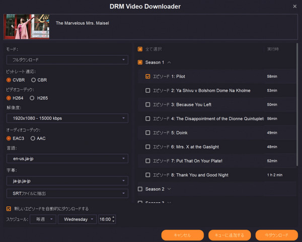Click The Marvelous Mrs. Maisel title text
The image size is (302, 242).
pos(82,23)
